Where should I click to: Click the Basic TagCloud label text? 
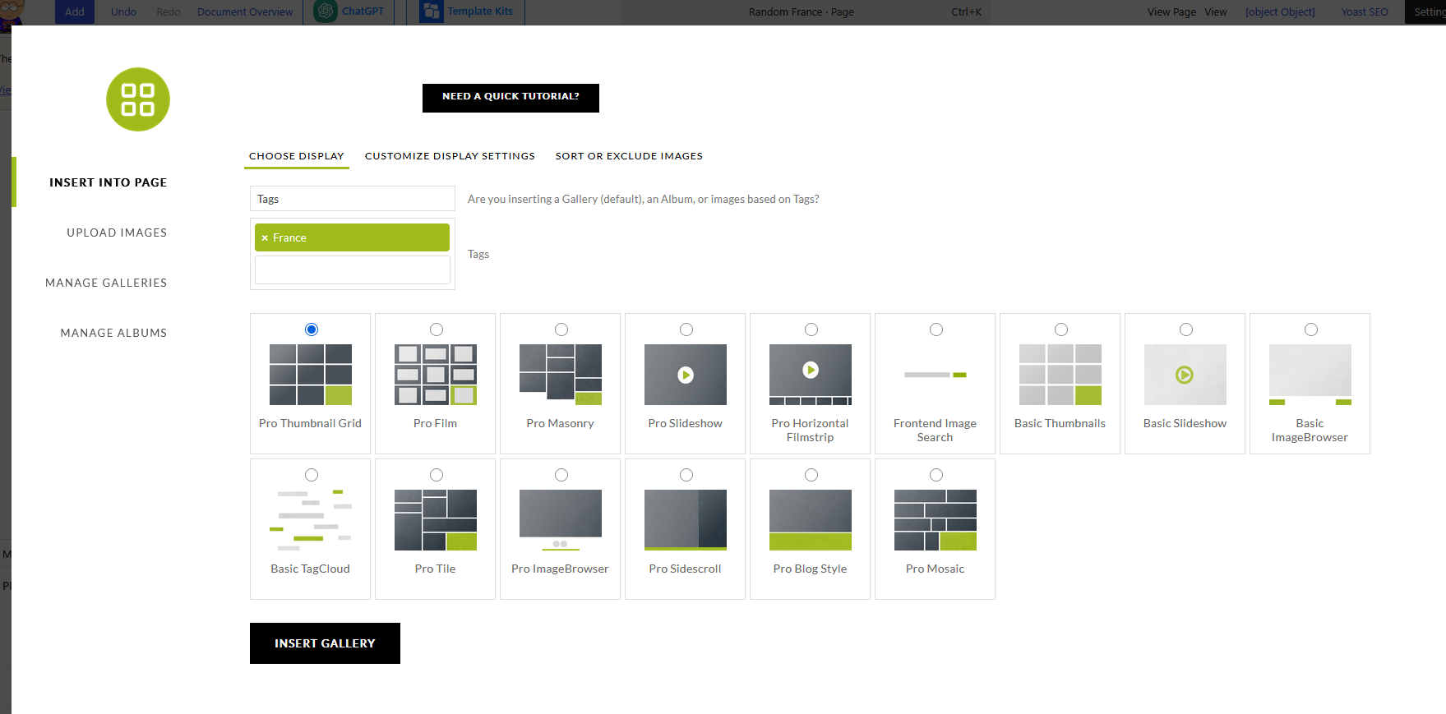coord(311,569)
